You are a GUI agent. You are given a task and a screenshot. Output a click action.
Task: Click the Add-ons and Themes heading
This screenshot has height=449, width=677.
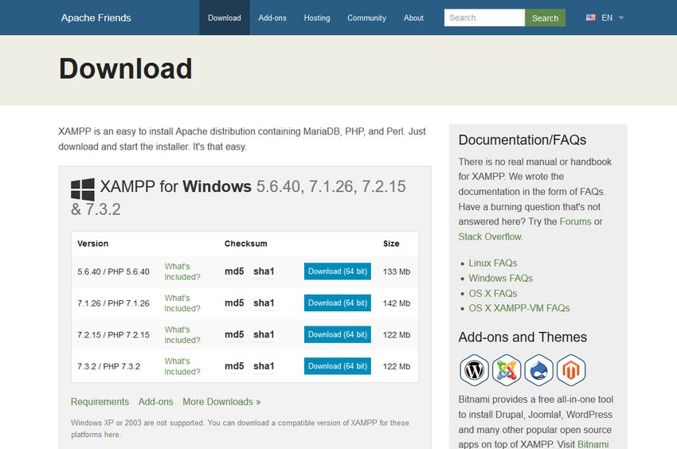tap(522, 337)
